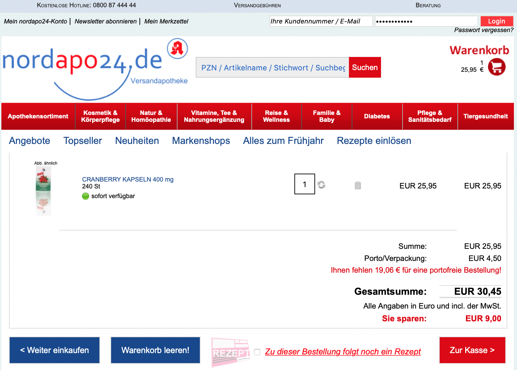The height and width of the screenshot is (370, 517).
Task: Click the Login button
Action: point(497,21)
